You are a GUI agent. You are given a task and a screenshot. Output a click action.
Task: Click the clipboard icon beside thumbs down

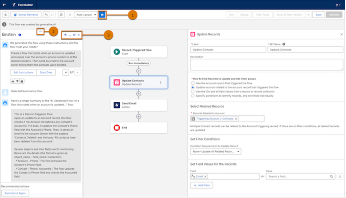point(22,81)
